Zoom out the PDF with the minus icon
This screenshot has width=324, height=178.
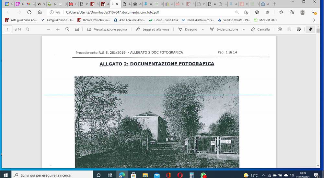pos(48,29)
